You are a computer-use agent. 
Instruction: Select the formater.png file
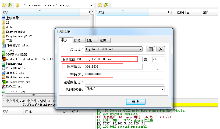coord(14,91)
